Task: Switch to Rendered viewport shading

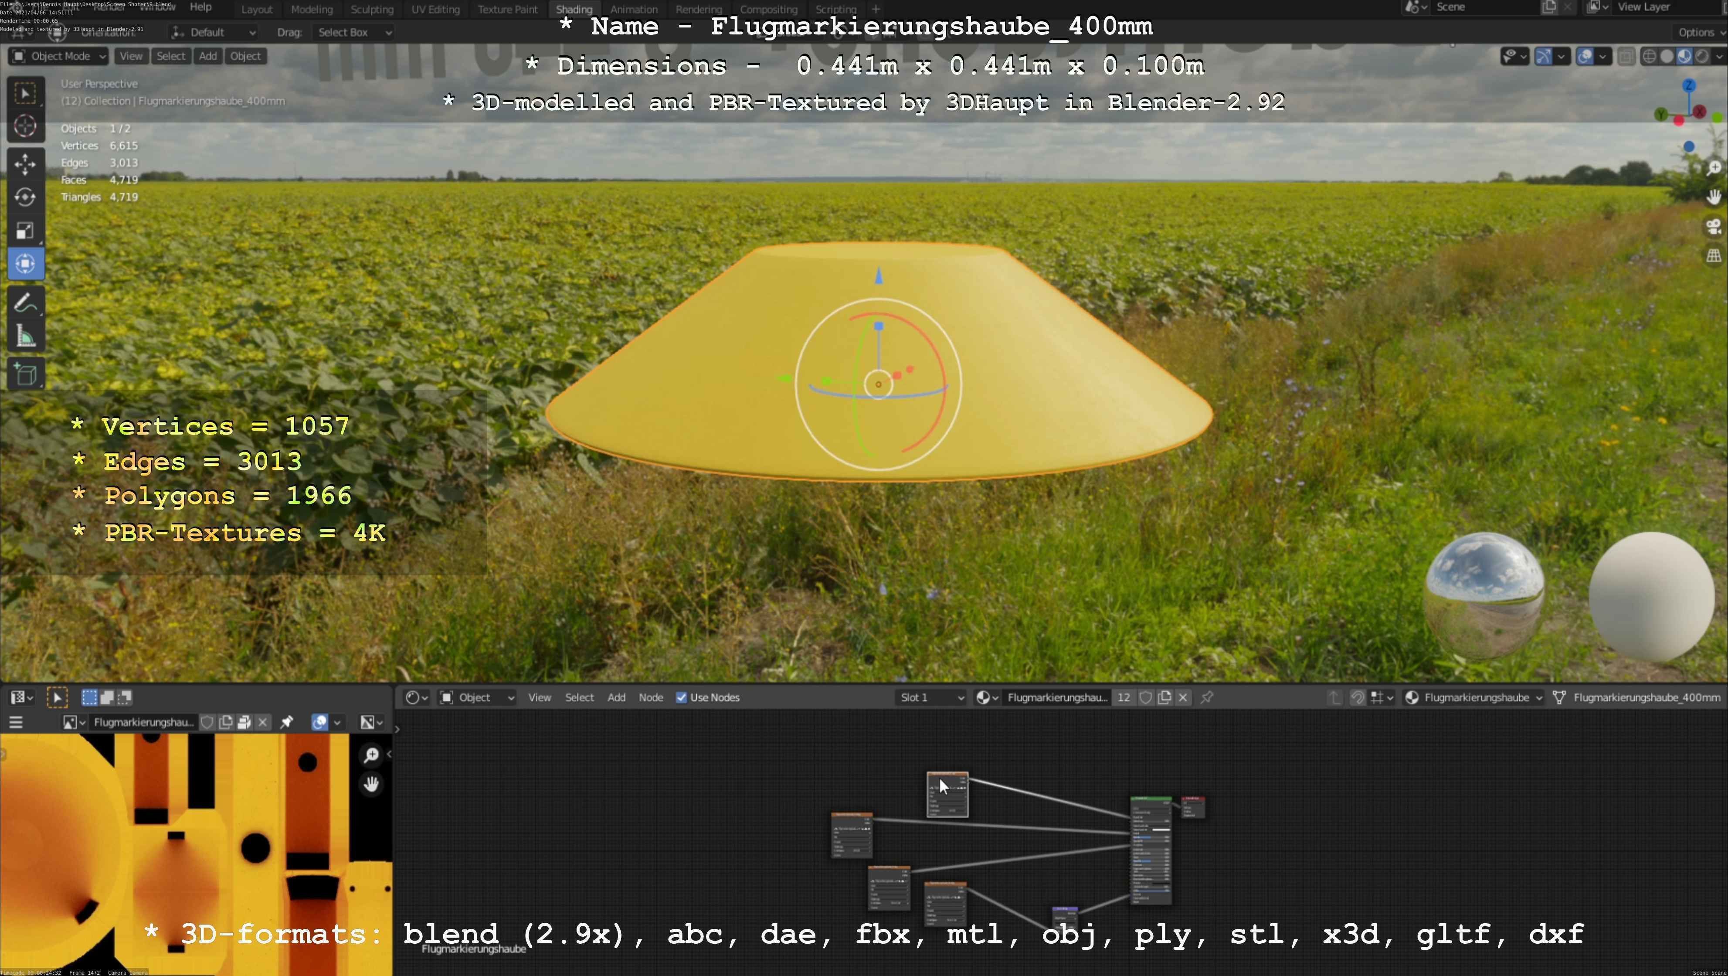Action: click(x=1703, y=56)
